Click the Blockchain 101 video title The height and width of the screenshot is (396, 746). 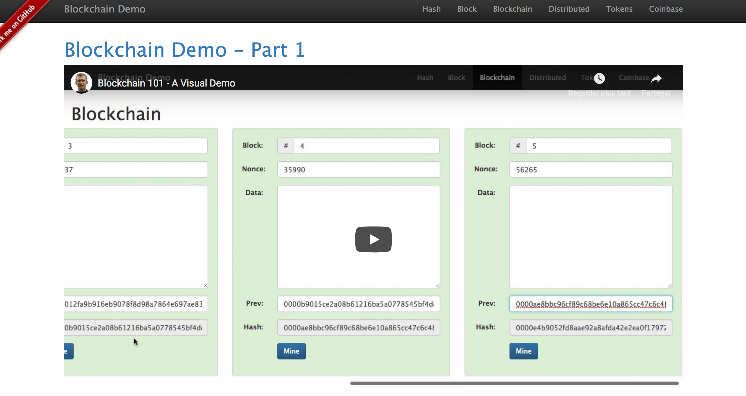click(x=166, y=83)
